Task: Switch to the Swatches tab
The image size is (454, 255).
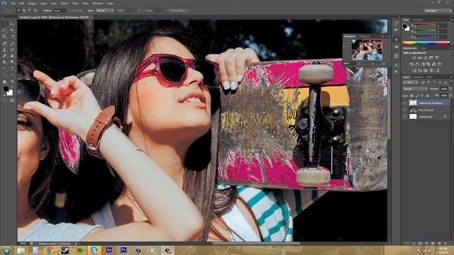Action: click(x=418, y=20)
